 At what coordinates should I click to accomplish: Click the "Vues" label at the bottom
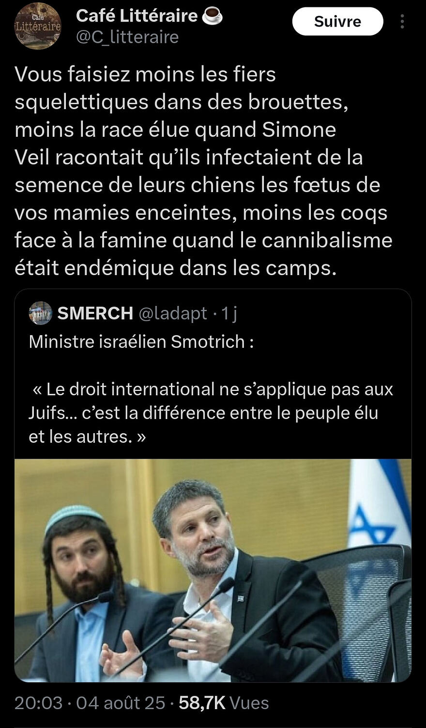[249, 703]
